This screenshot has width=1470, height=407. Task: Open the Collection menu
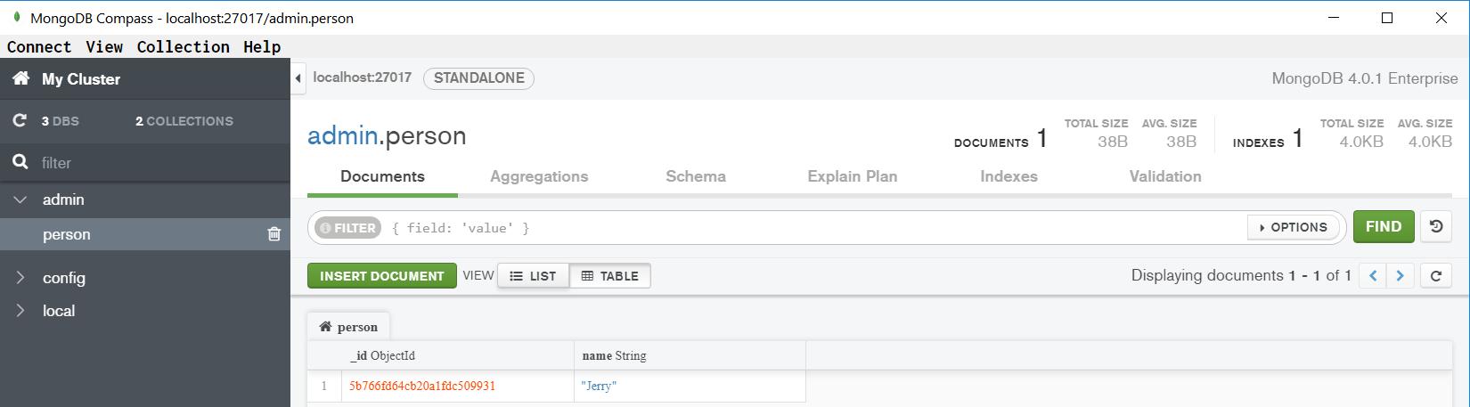(183, 47)
